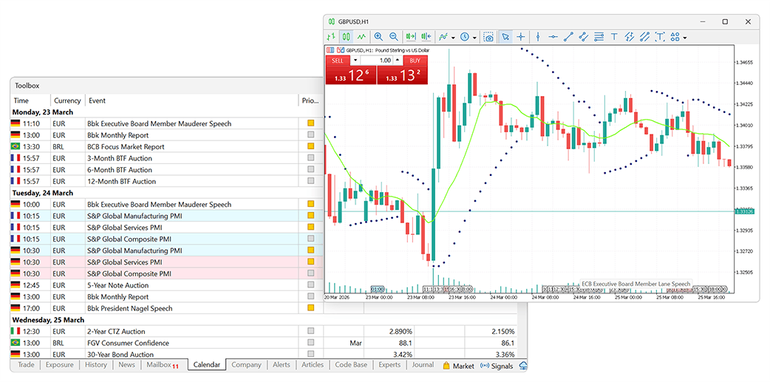The image size is (770, 382).
Task: Select the text label tool
Action: click(660, 37)
